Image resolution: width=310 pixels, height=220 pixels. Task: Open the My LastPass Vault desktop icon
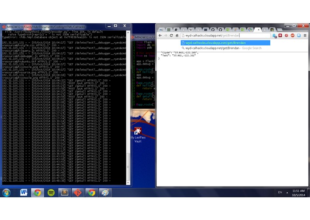[x=138, y=135]
